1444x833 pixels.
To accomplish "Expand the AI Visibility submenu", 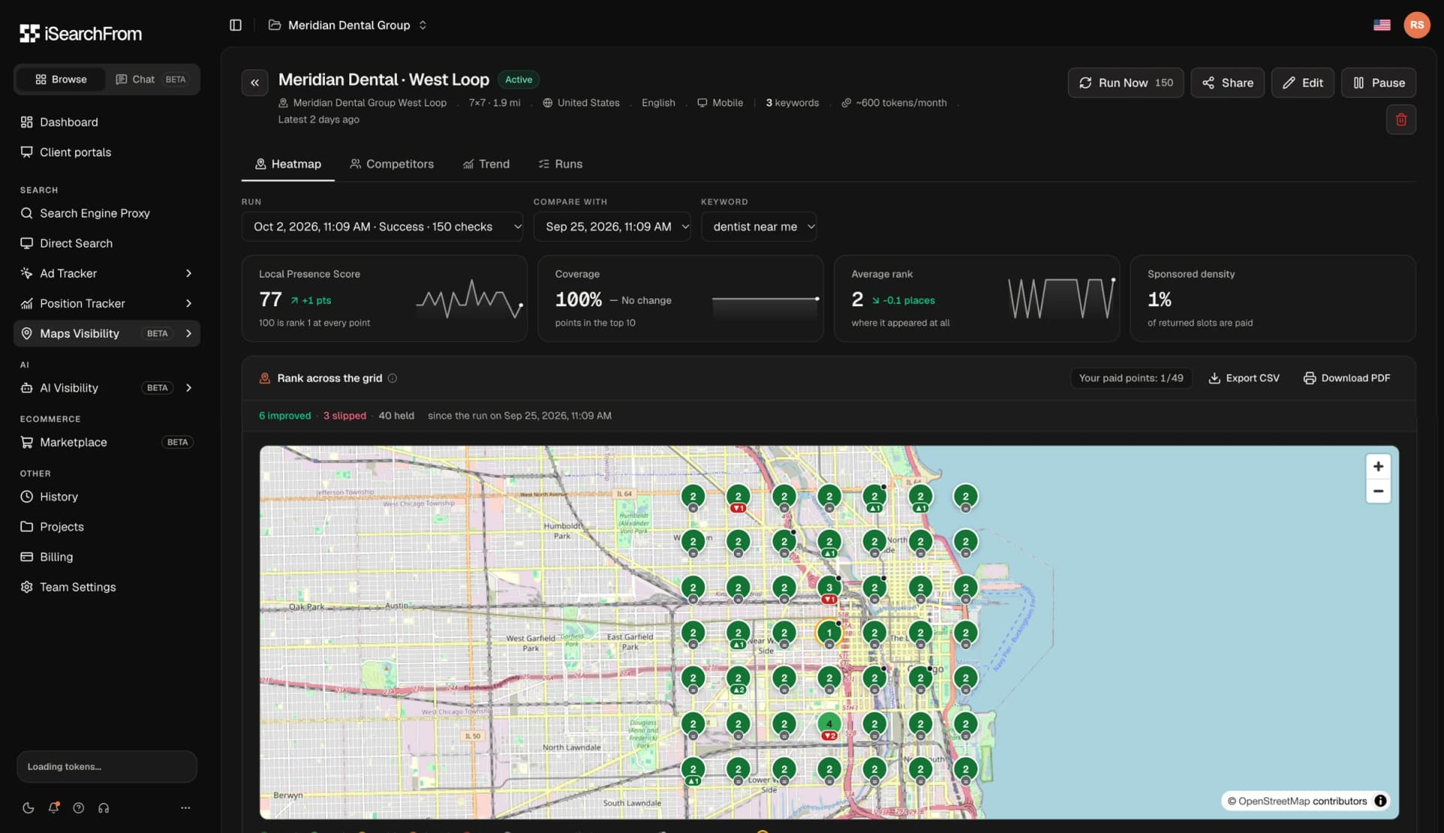I will click(x=188, y=388).
